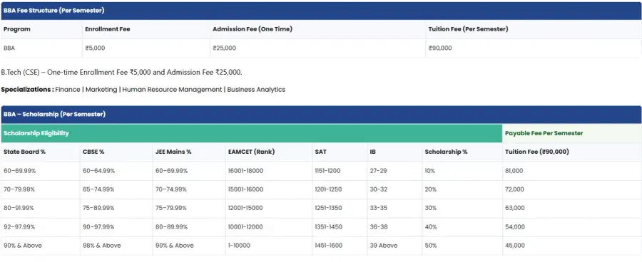Click the 80–91.99% State Board cell
Image resolution: width=642 pixels, height=262 pixels.
click(x=41, y=208)
